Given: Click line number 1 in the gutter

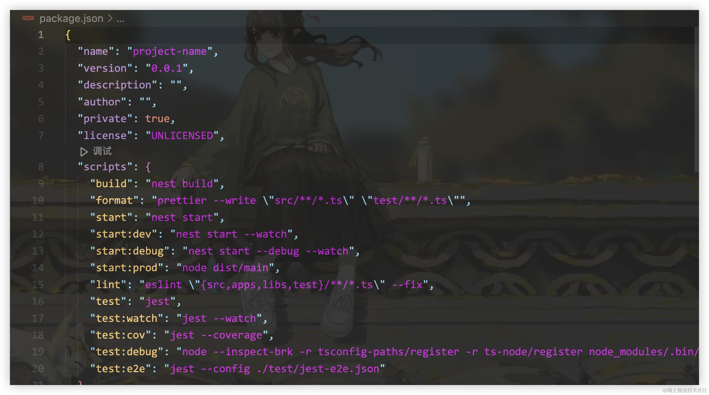Looking at the screenshot, I should 41,35.
